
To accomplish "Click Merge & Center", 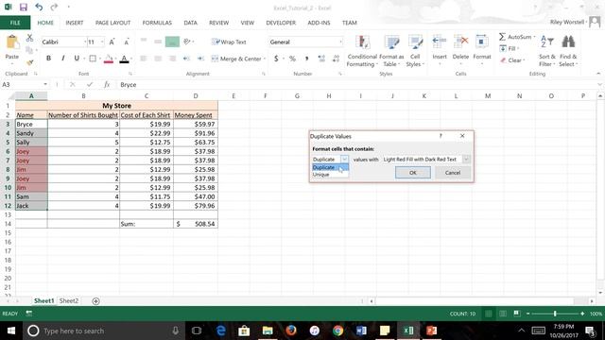I will click(236, 59).
